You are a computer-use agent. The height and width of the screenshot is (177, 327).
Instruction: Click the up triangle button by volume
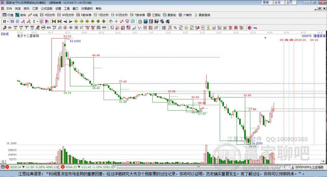tap(3, 162)
